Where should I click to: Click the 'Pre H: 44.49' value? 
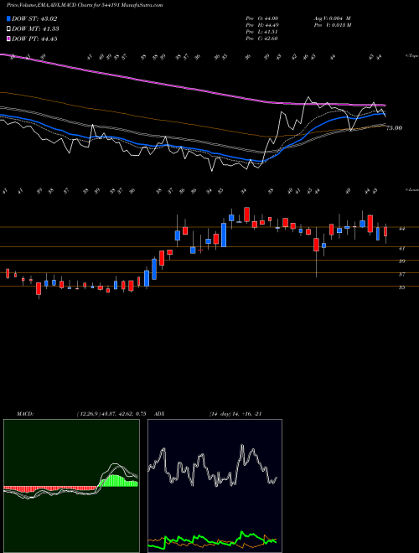(262, 25)
